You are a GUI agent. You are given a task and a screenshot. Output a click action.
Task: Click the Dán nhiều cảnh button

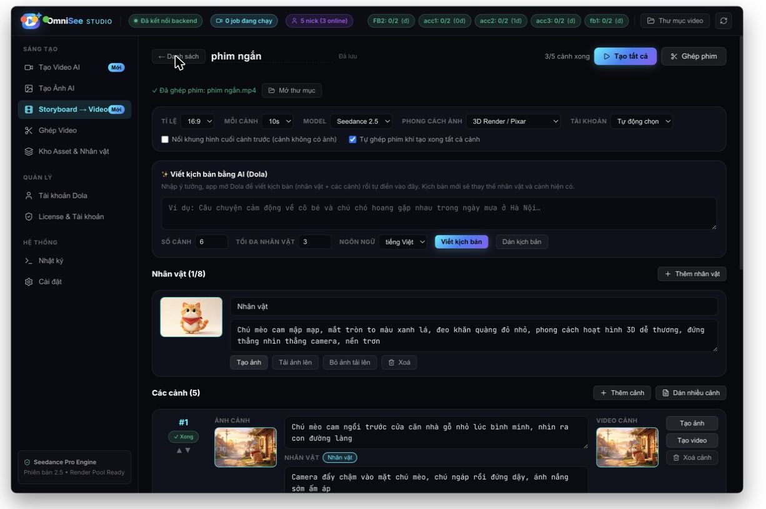click(691, 393)
